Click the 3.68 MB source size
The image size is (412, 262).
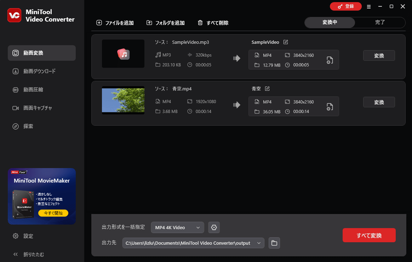pos(170,112)
